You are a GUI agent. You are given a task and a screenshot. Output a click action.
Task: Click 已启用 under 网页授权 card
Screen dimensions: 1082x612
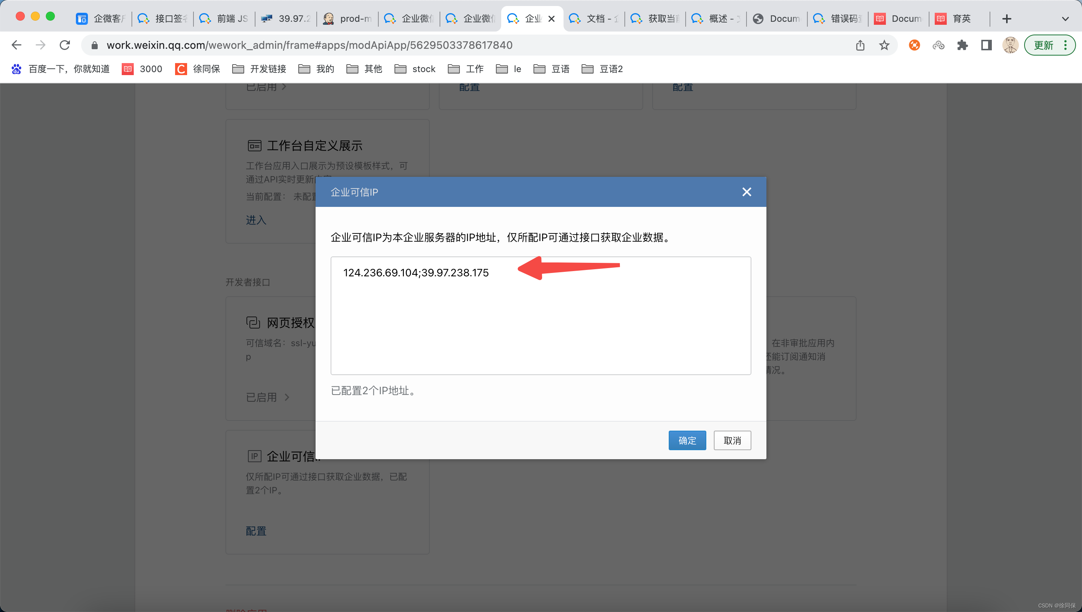tap(267, 397)
